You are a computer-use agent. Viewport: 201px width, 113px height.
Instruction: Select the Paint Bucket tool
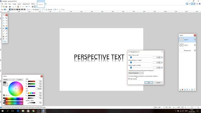[x=3, y=28]
